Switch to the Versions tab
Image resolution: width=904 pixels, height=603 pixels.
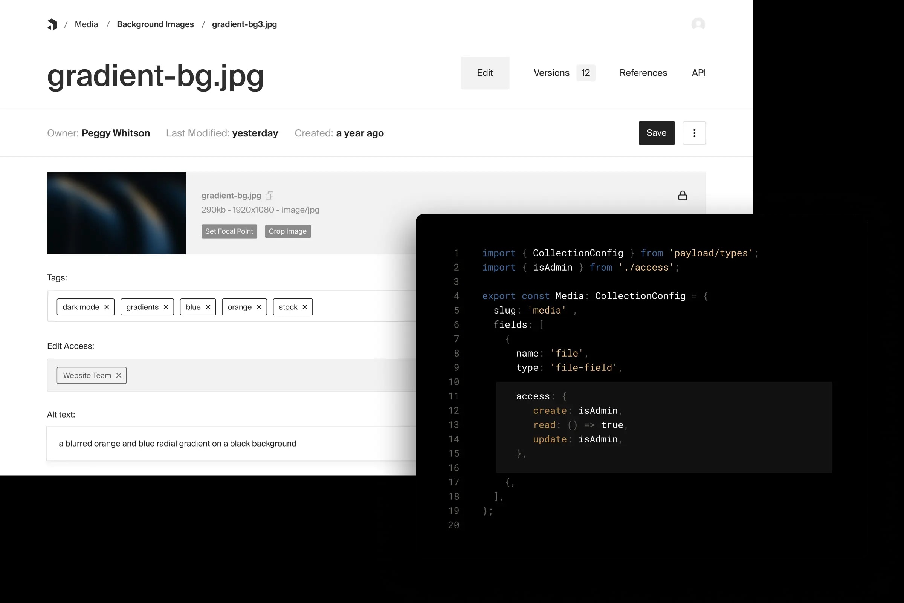(551, 73)
